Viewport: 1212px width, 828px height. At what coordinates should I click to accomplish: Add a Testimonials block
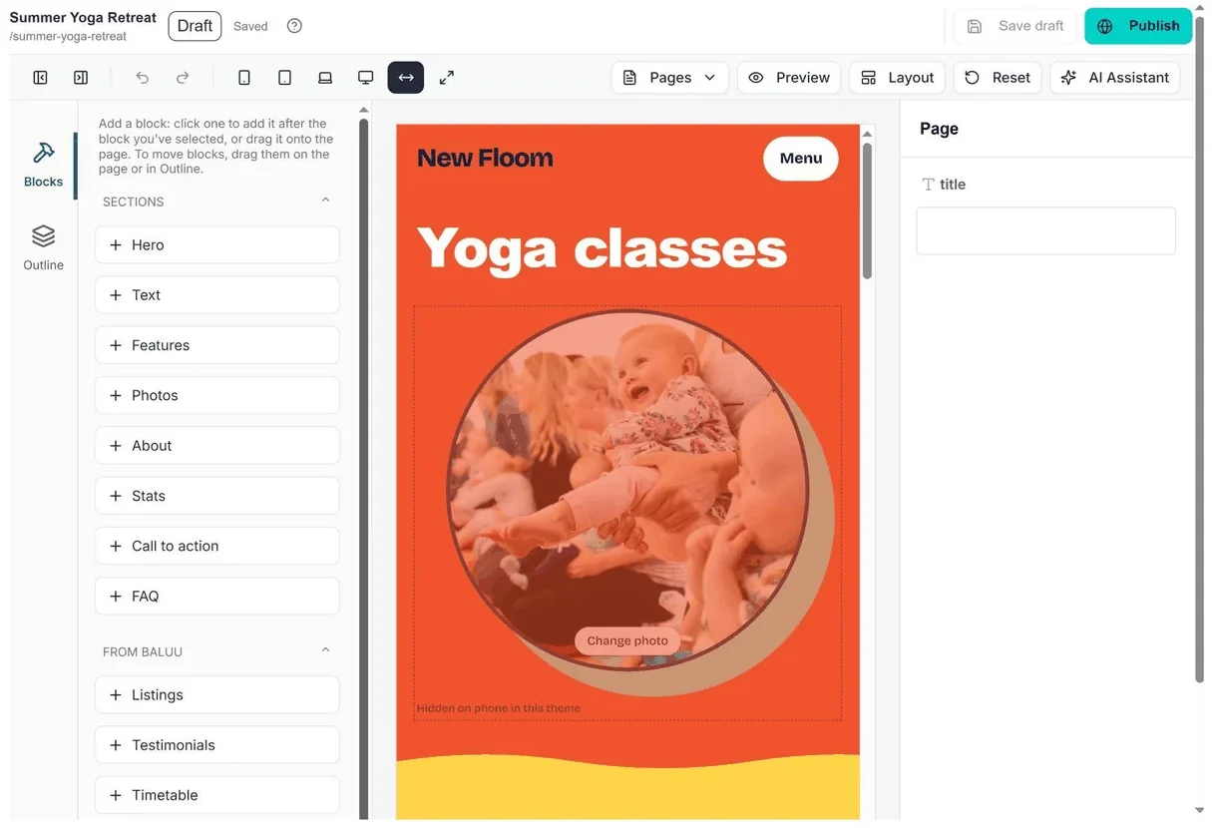(217, 745)
